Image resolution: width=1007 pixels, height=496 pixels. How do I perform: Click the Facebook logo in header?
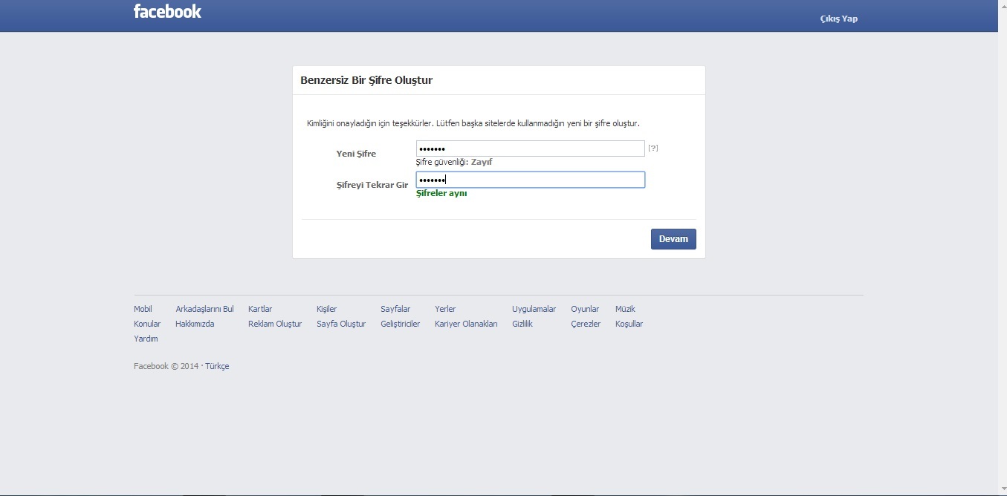167,11
